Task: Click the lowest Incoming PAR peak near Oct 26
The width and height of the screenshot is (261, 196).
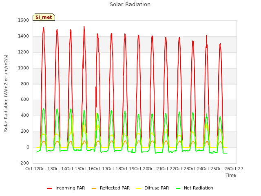Action: point(220,44)
